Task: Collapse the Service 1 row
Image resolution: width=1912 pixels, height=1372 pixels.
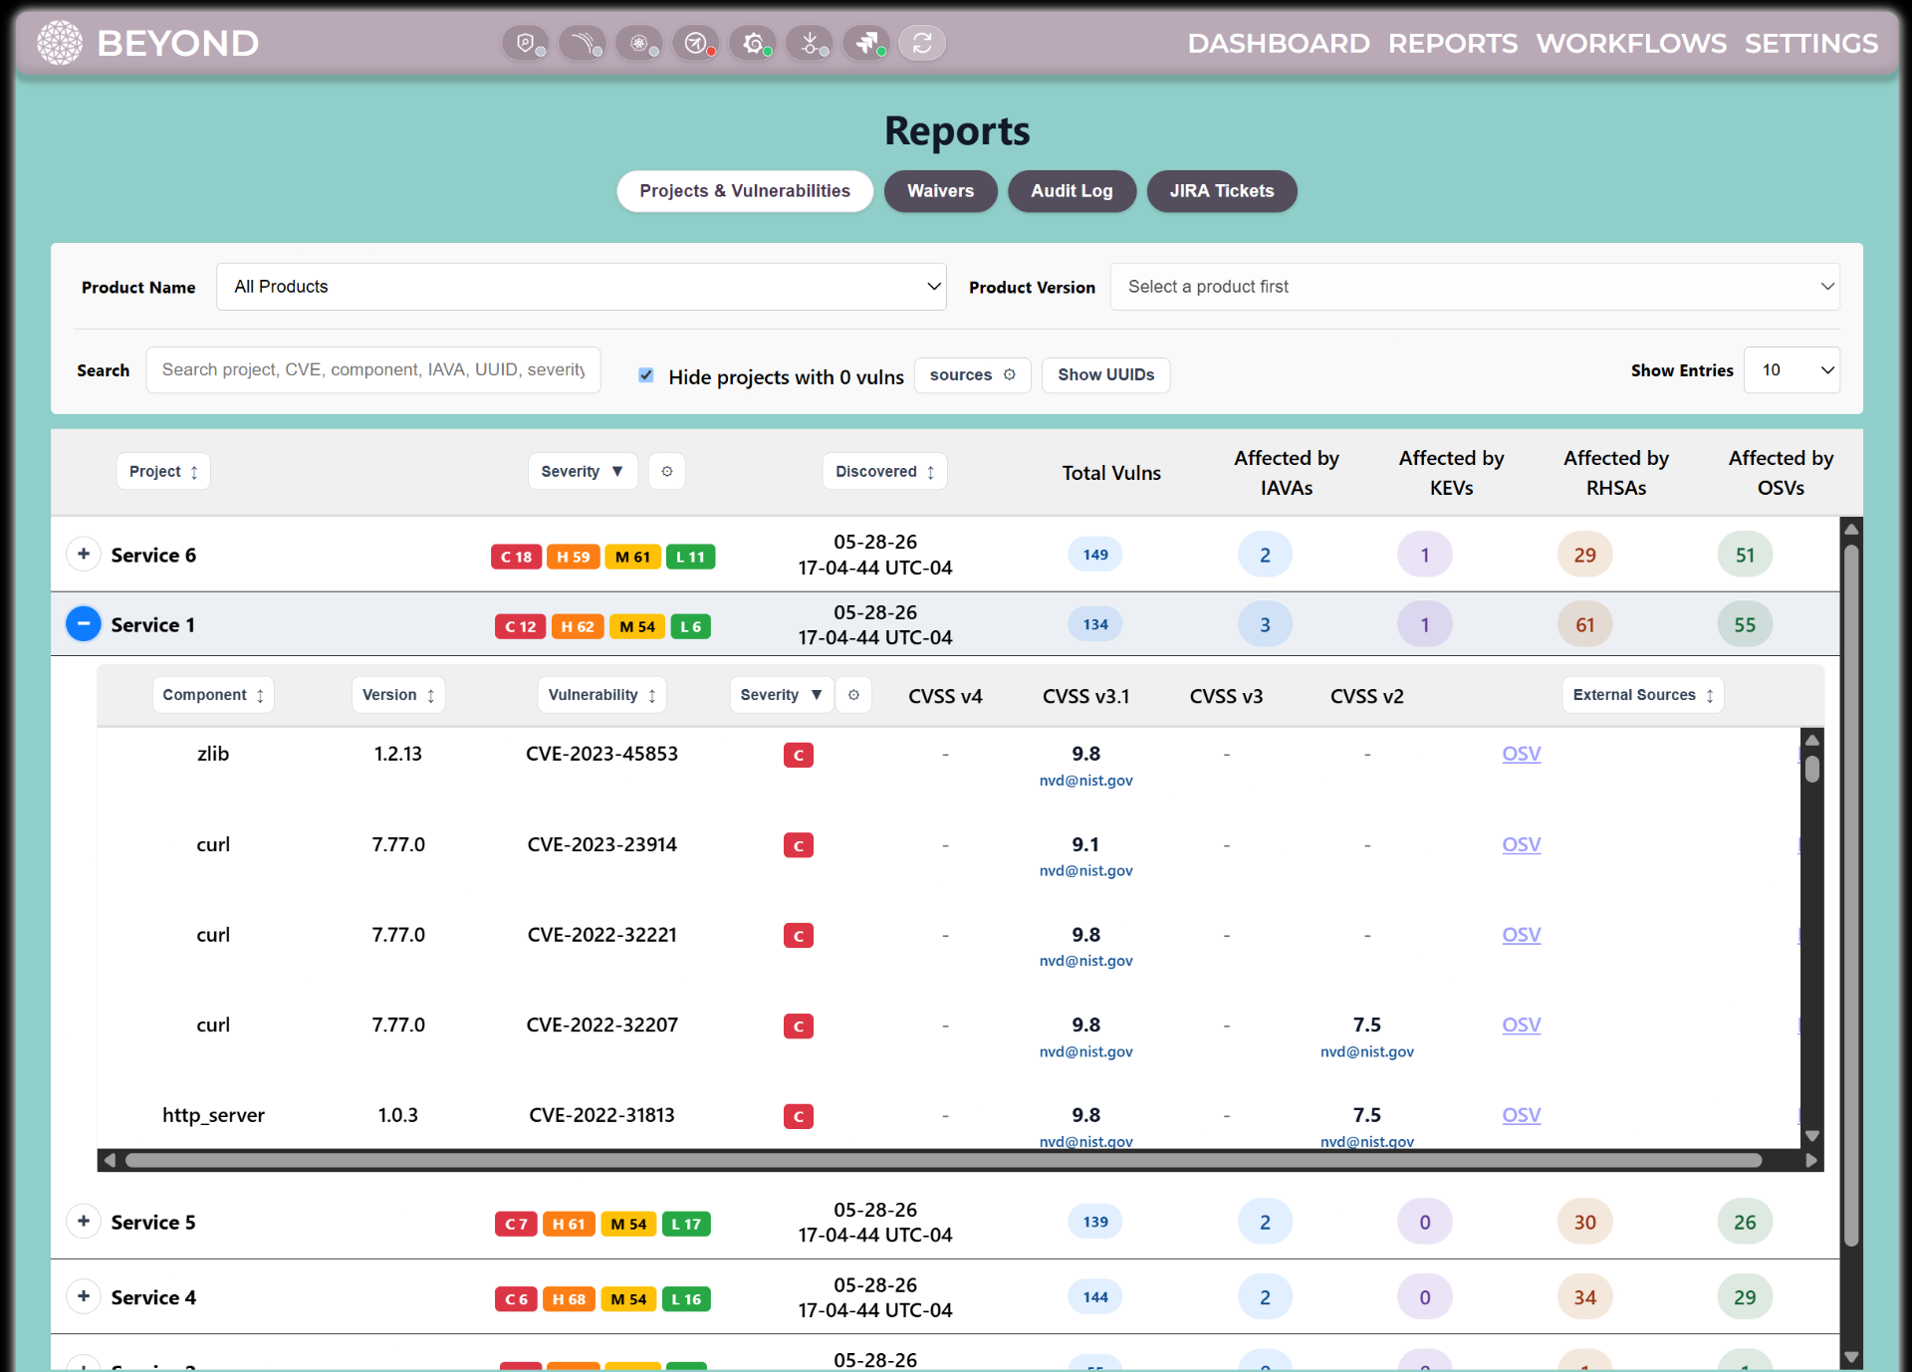Action: (84, 624)
